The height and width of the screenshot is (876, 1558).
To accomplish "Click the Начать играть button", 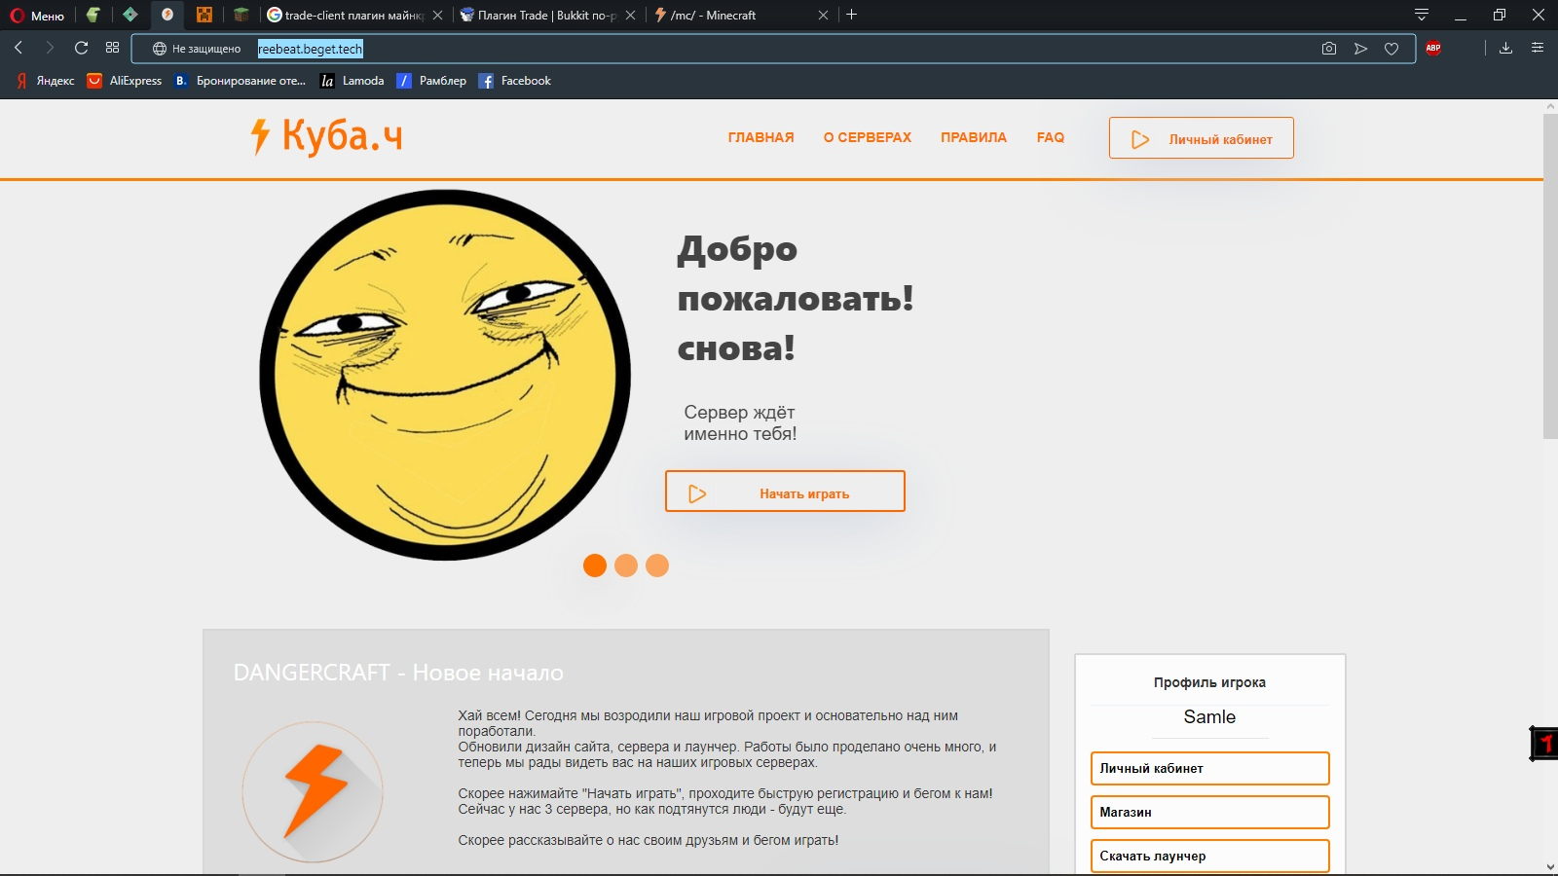I will (x=785, y=492).
